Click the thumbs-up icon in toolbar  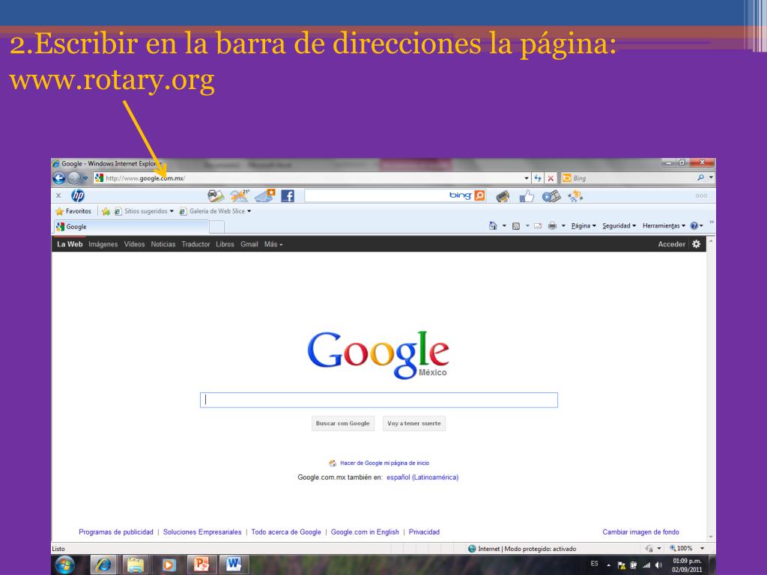(x=527, y=197)
